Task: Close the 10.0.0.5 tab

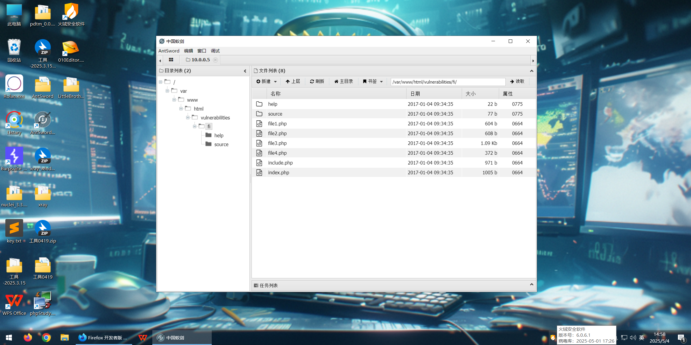Action: click(x=216, y=60)
